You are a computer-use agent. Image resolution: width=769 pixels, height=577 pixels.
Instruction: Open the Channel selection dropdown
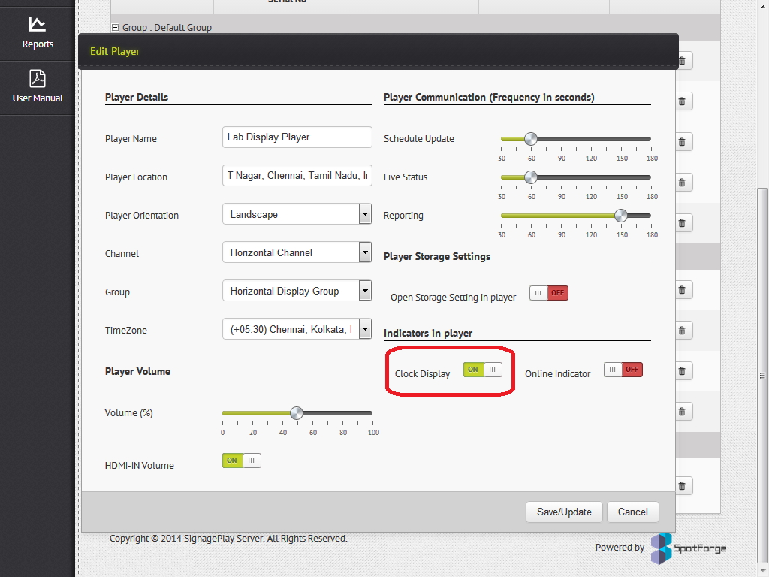[365, 252]
